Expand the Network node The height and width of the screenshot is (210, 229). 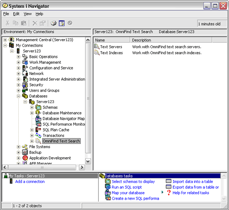[18, 74]
